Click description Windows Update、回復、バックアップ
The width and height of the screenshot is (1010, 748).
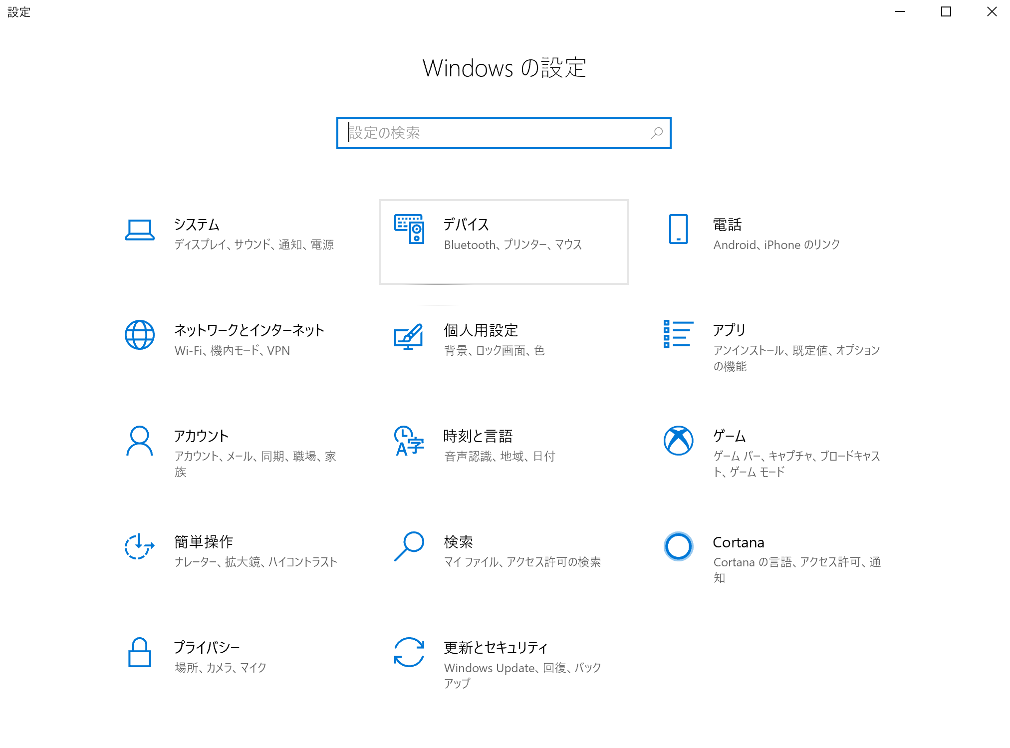[522, 676]
